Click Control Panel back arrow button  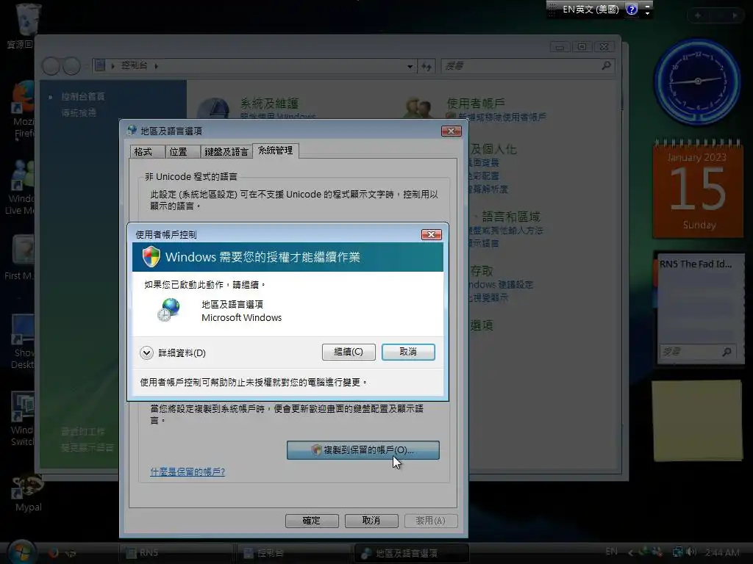point(51,66)
